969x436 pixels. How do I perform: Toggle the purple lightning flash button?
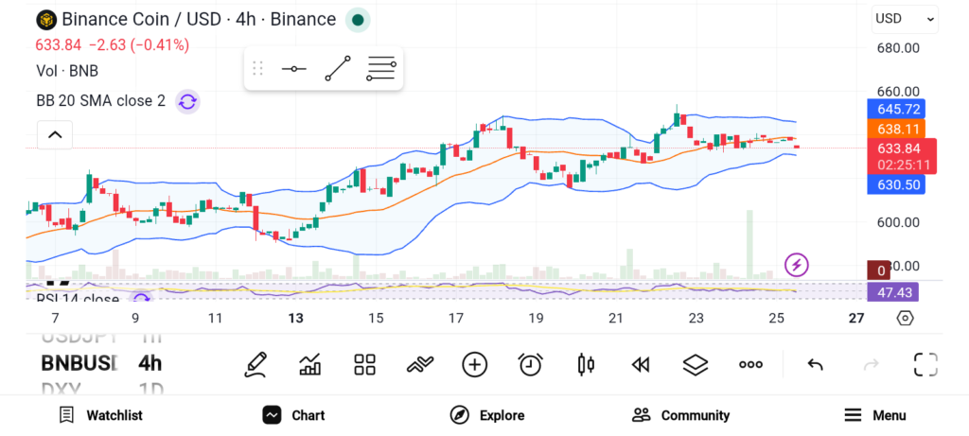coord(797,264)
